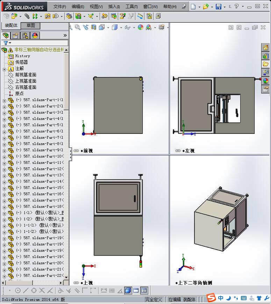This screenshot has height=304, width=271.
Task: Click the Save floppy disk icon
Action: 219,7
